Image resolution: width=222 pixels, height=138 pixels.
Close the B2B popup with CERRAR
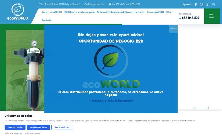coord(173,29)
